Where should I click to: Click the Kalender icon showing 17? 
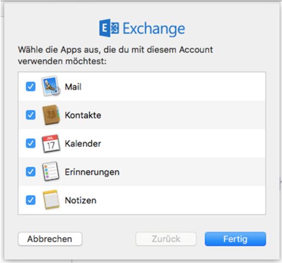pos(51,143)
